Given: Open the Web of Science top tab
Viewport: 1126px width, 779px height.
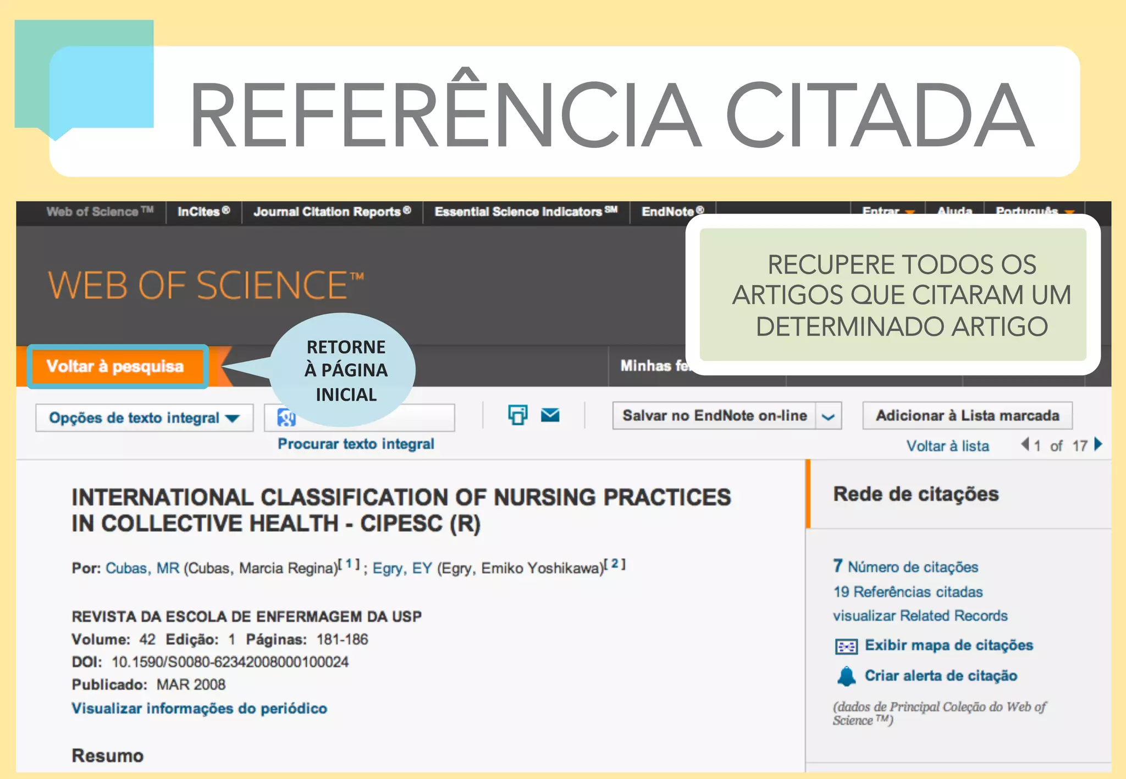Looking at the screenshot, I should click(100, 212).
